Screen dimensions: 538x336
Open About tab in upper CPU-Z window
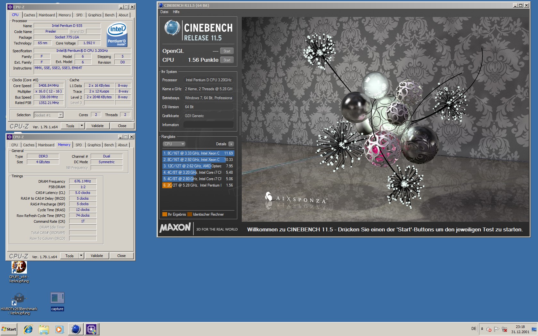(x=123, y=15)
